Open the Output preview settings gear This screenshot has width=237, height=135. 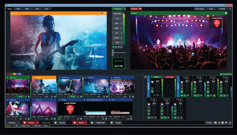[226, 13]
